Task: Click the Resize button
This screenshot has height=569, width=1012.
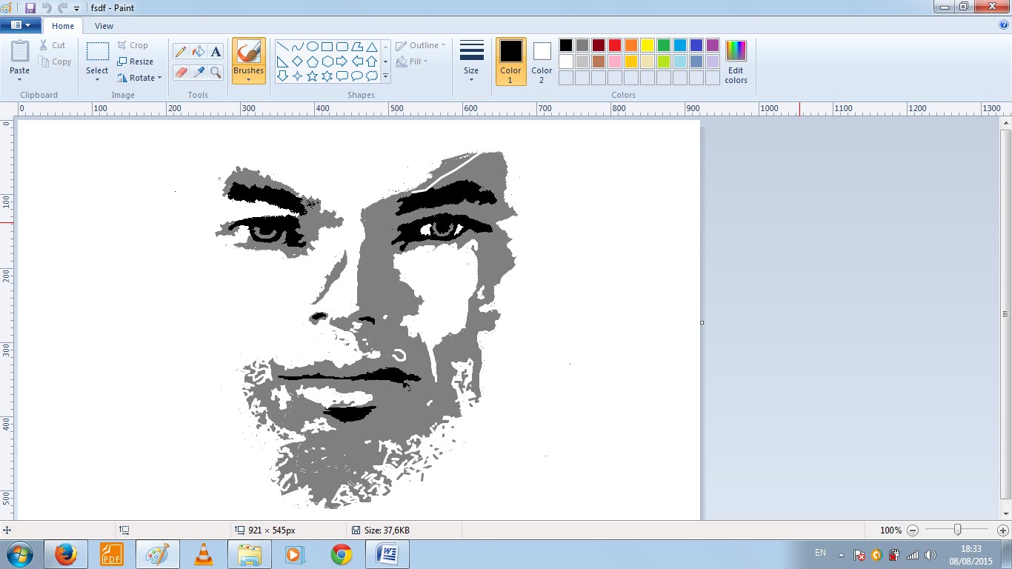Action: click(135, 61)
